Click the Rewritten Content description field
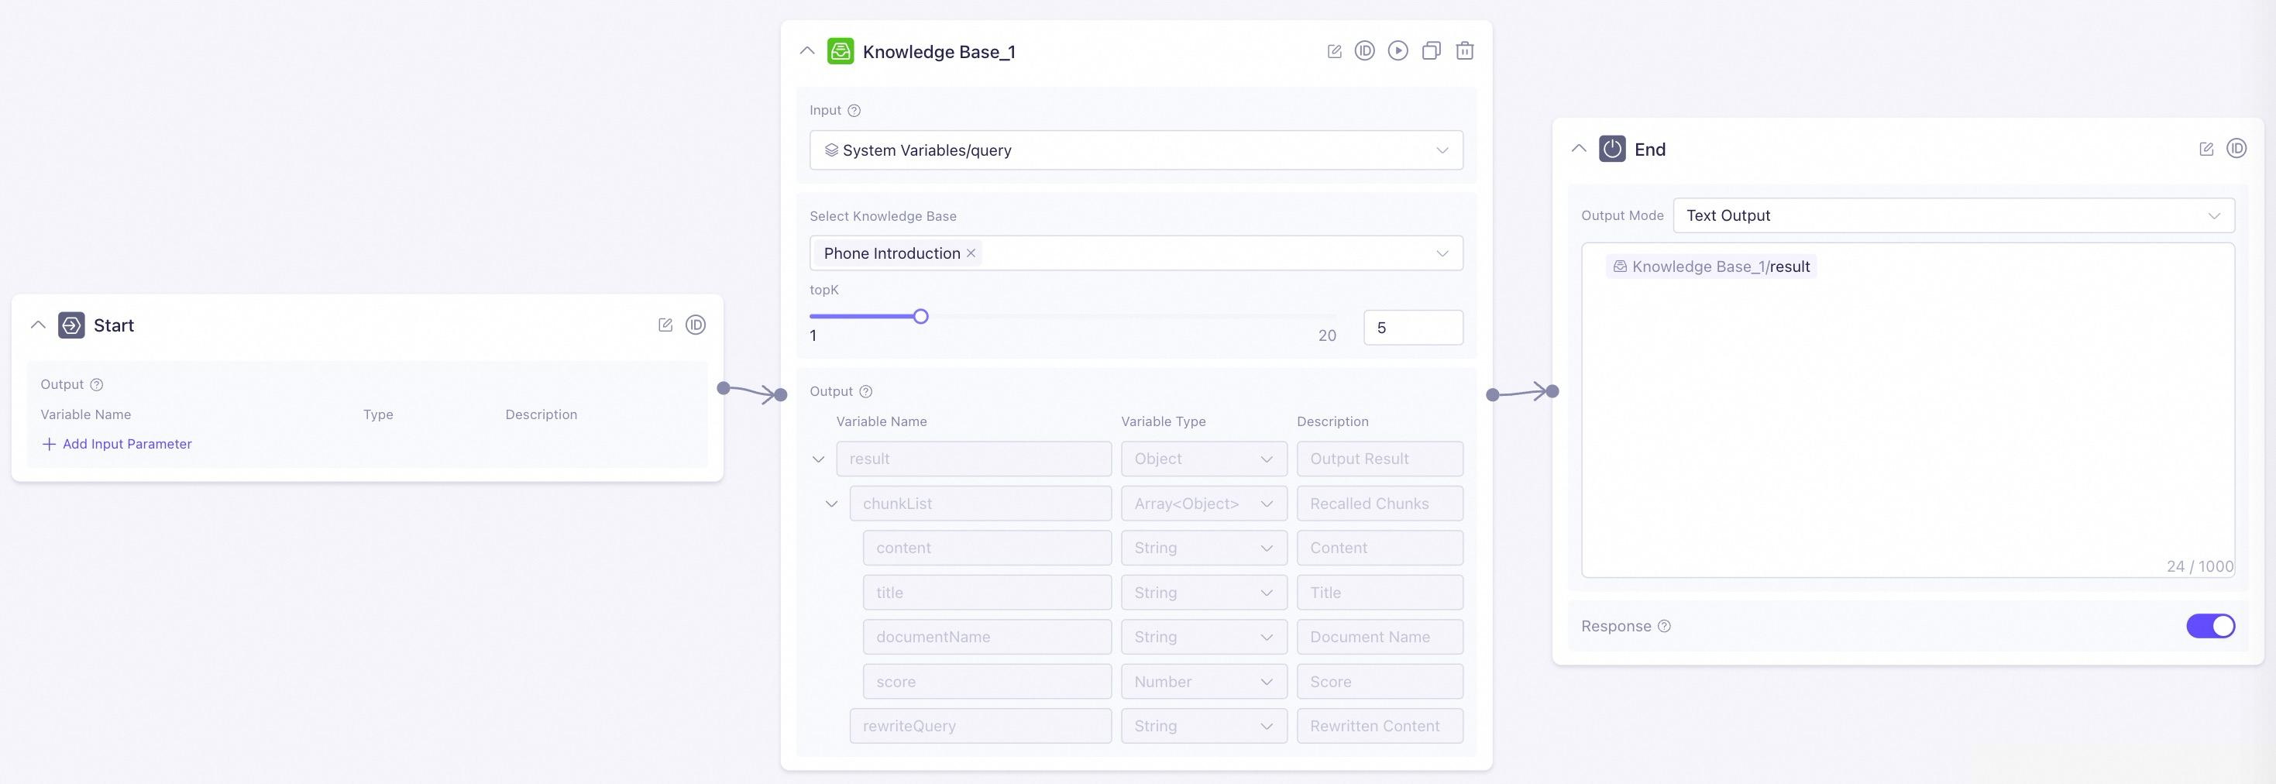2276x784 pixels. 1380,726
